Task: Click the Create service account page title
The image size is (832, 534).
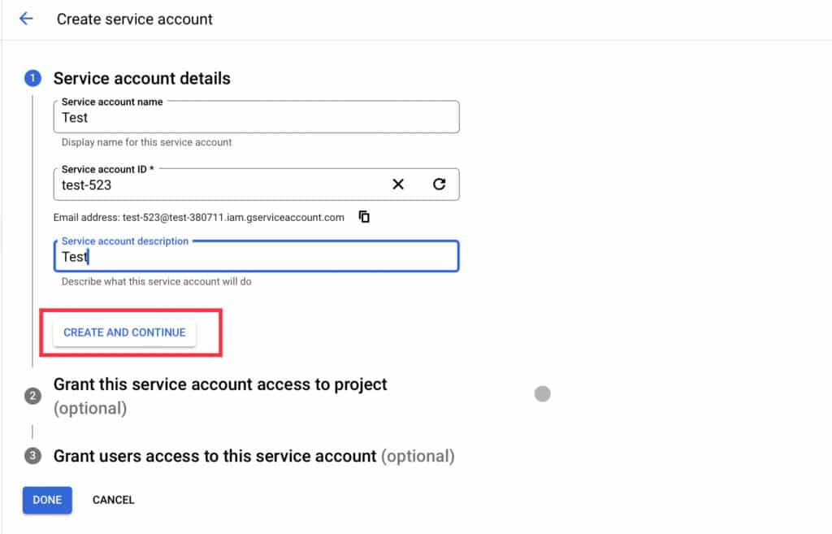Action: (x=135, y=19)
